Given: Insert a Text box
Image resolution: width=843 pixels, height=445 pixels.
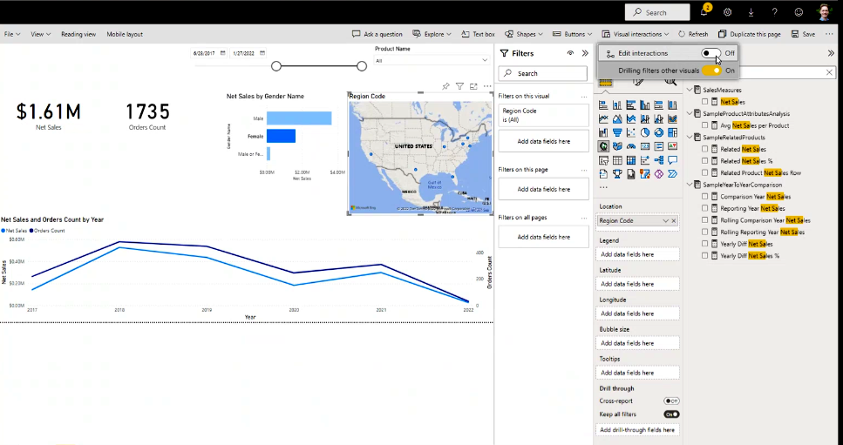Looking at the screenshot, I should (478, 34).
